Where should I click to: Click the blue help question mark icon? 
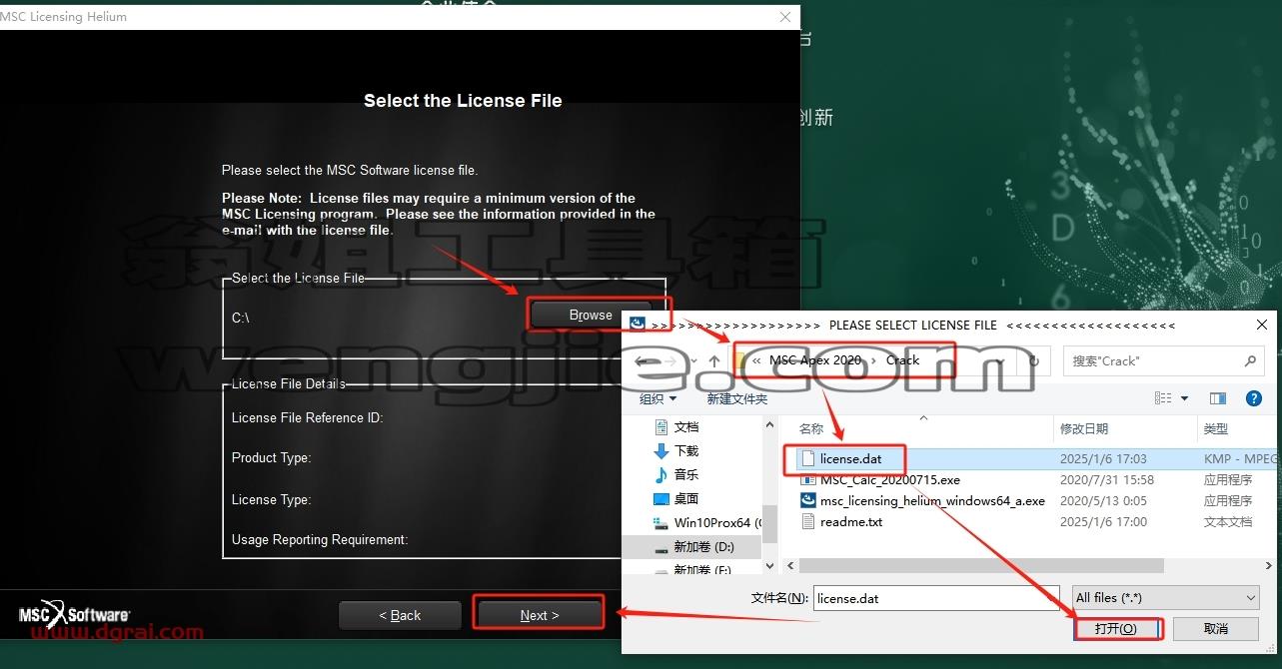pyautogui.click(x=1253, y=398)
